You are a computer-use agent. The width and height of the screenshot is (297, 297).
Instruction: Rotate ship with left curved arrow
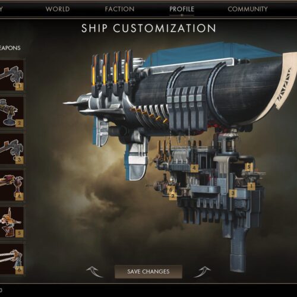pos(94,271)
